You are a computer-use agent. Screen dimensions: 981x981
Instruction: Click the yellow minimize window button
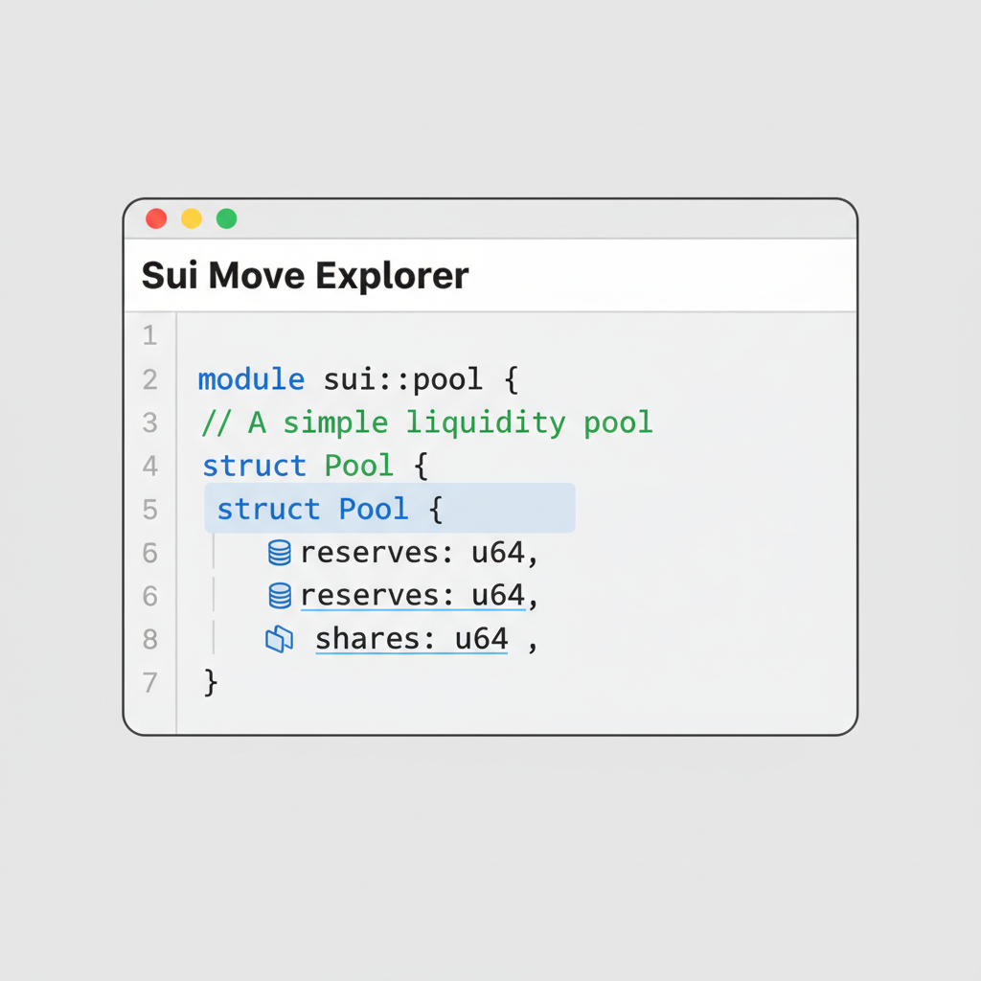[x=192, y=219]
